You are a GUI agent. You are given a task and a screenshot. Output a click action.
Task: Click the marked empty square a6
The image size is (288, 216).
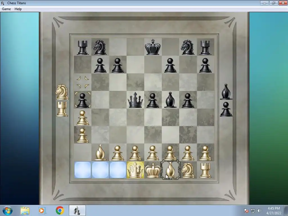pos(83,82)
